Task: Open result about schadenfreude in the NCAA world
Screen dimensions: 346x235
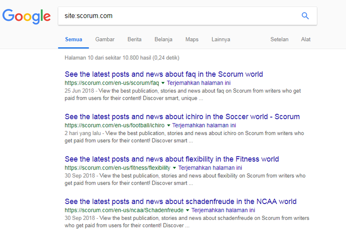Action: coord(180,201)
